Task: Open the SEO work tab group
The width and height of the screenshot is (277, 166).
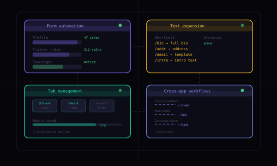Action: tap(45, 106)
